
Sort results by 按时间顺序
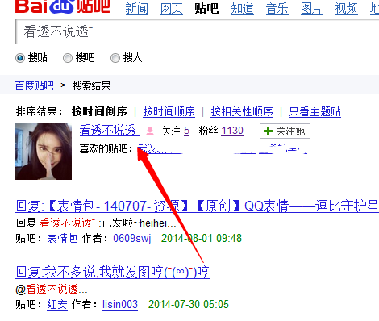coord(169,111)
